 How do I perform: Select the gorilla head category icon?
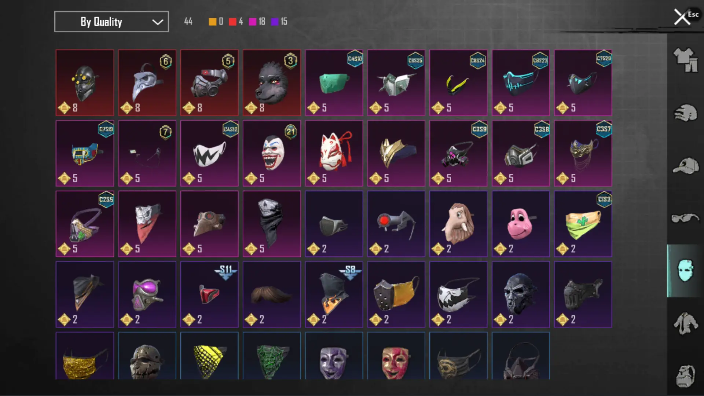(686, 376)
